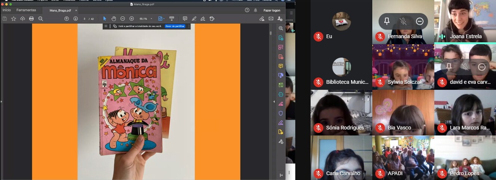
Task: Open the teal Scan tool in sidebar
Action: 281,94
